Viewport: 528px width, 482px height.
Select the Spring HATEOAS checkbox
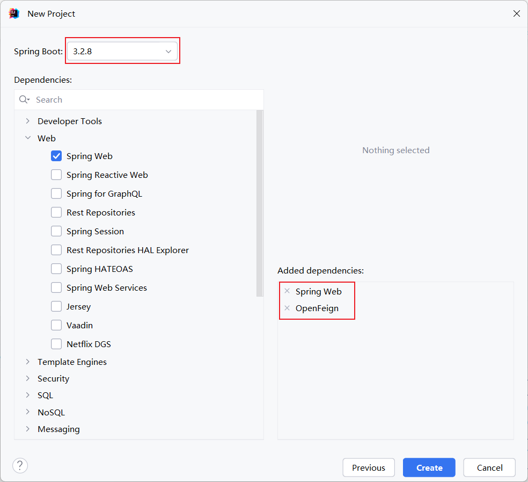[56, 269]
